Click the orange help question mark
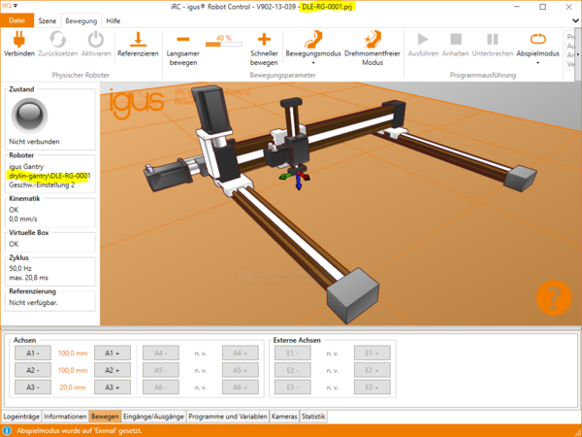582x437 pixels. [x=554, y=298]
